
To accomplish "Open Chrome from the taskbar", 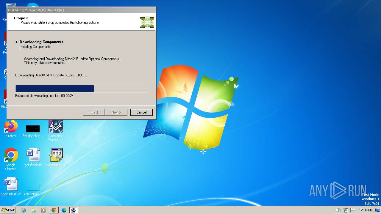I will [x=54, y=210].
